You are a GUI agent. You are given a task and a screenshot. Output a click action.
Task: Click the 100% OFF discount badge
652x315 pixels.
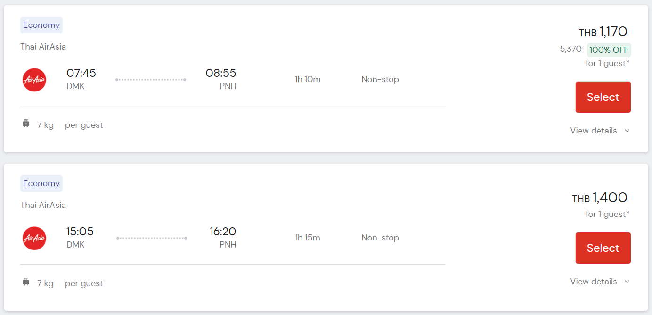pos(609,50)
